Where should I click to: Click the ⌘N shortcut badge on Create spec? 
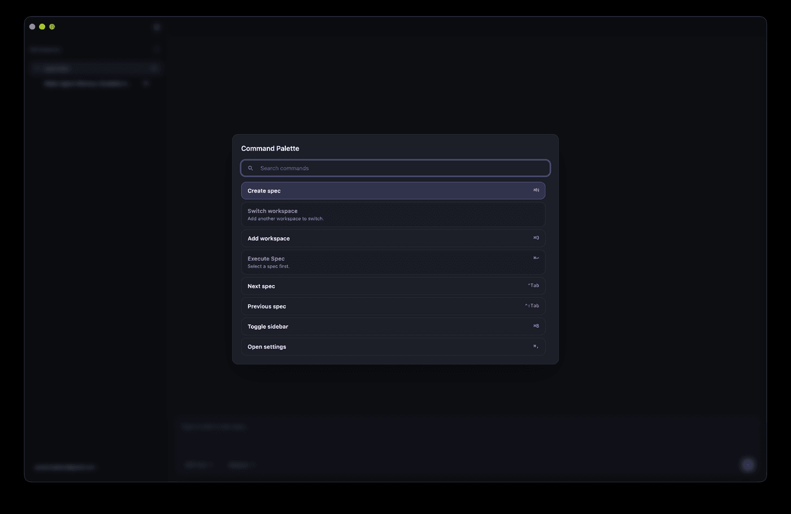point(536,190)
